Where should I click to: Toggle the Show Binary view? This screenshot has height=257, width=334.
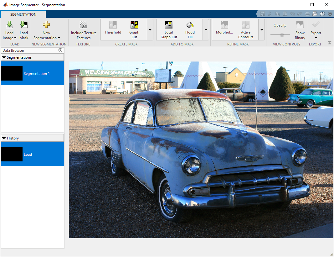(x=300, y=30)
